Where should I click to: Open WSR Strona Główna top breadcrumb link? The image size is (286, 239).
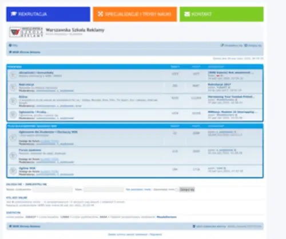tap(26, 52)
